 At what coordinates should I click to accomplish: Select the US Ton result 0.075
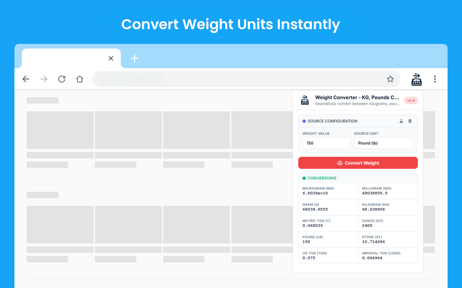(309, 258)
